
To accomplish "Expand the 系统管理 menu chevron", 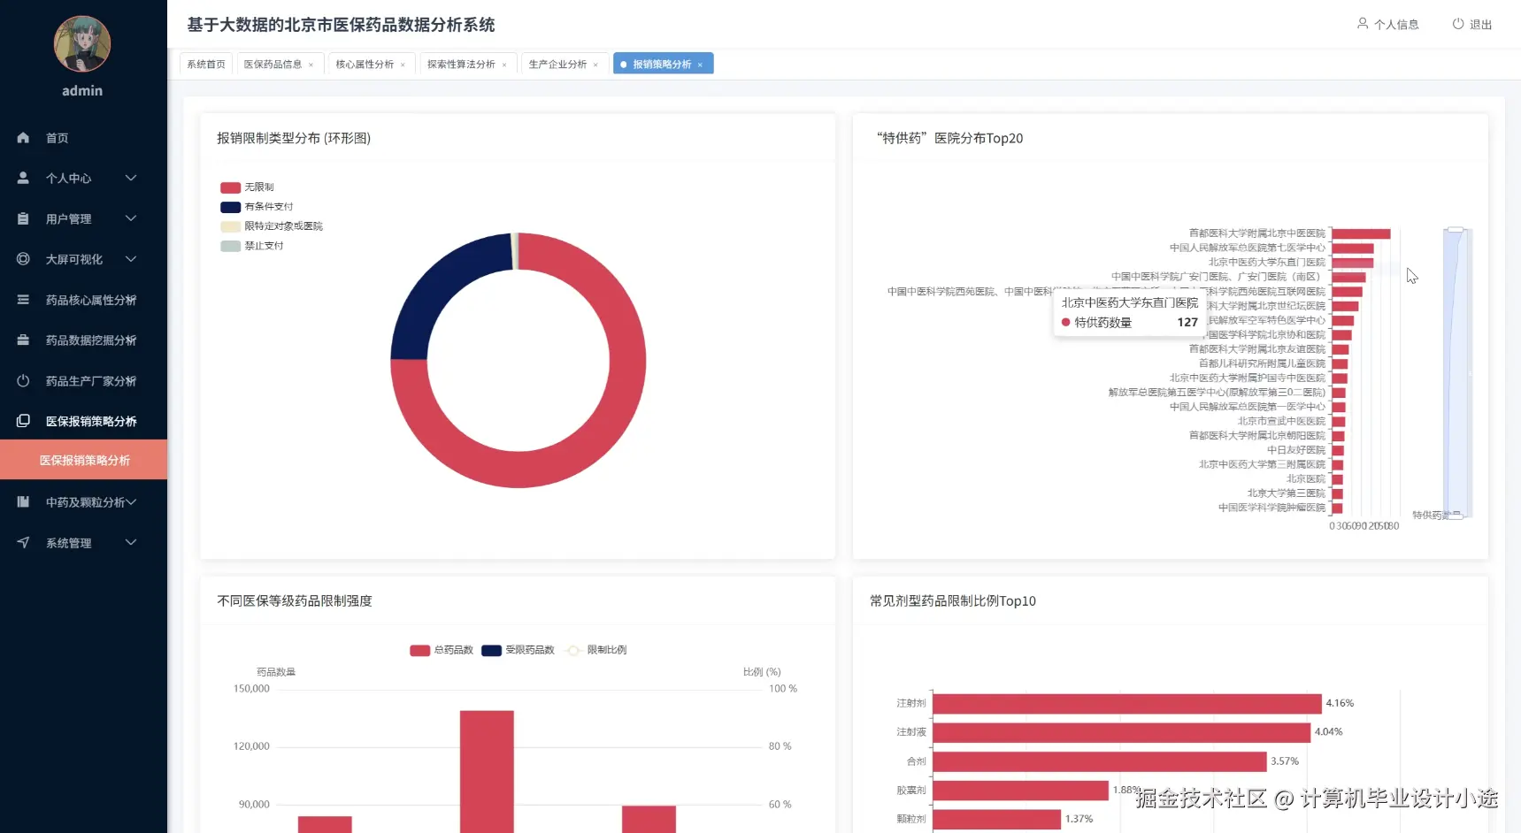I will (131, 543).
